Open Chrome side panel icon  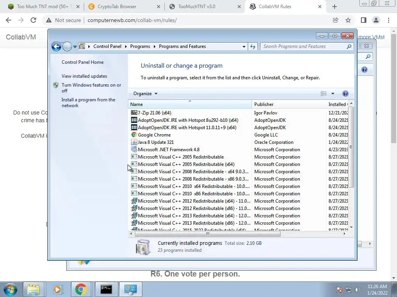(x=363, y=20)
